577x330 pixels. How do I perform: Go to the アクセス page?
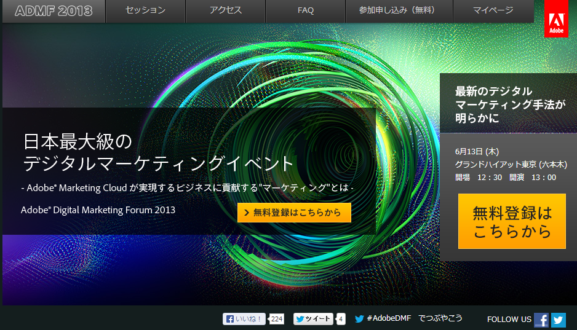(225, 10)
